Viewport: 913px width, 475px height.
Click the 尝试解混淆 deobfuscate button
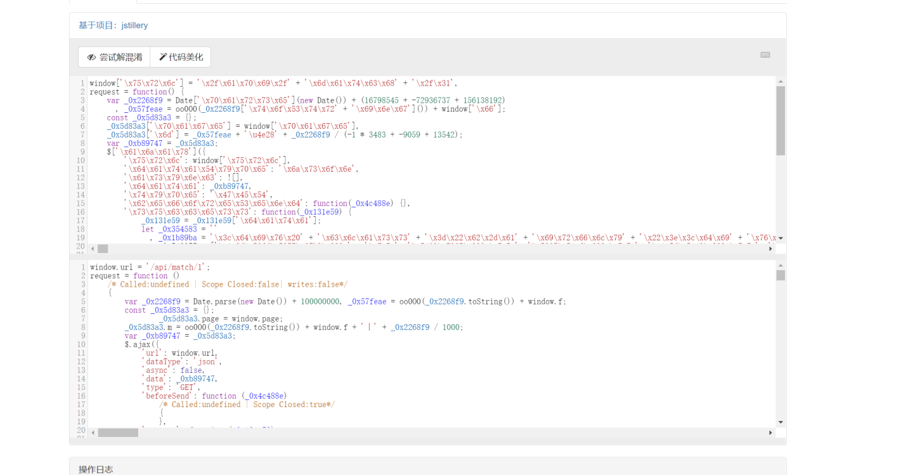(x=114, y=57)
